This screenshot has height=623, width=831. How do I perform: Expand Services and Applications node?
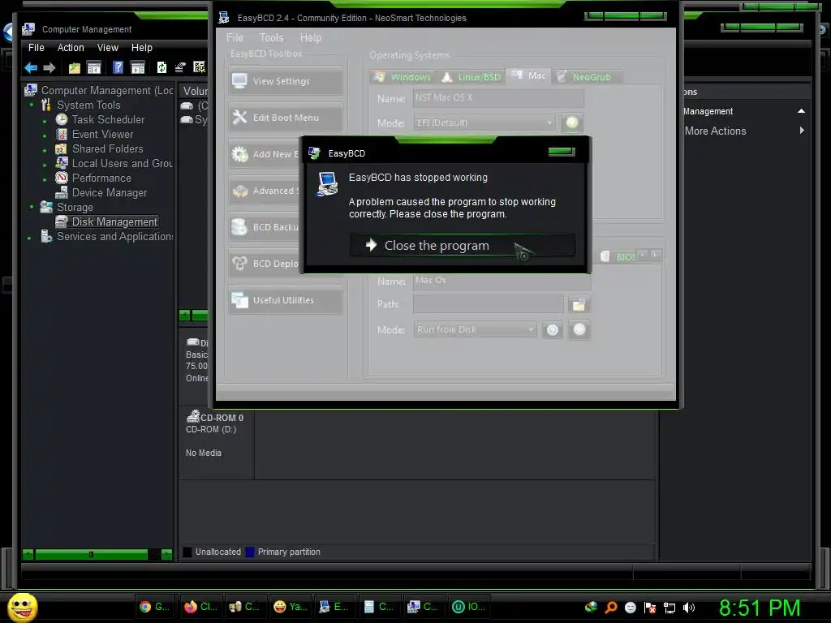coord(29,238)
